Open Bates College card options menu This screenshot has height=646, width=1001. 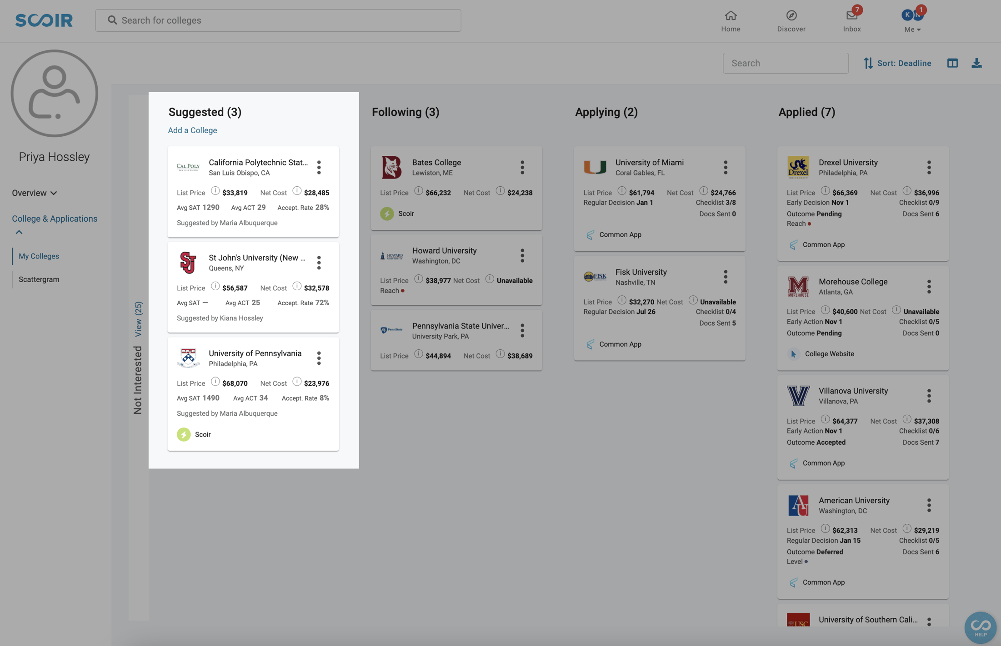522,167
